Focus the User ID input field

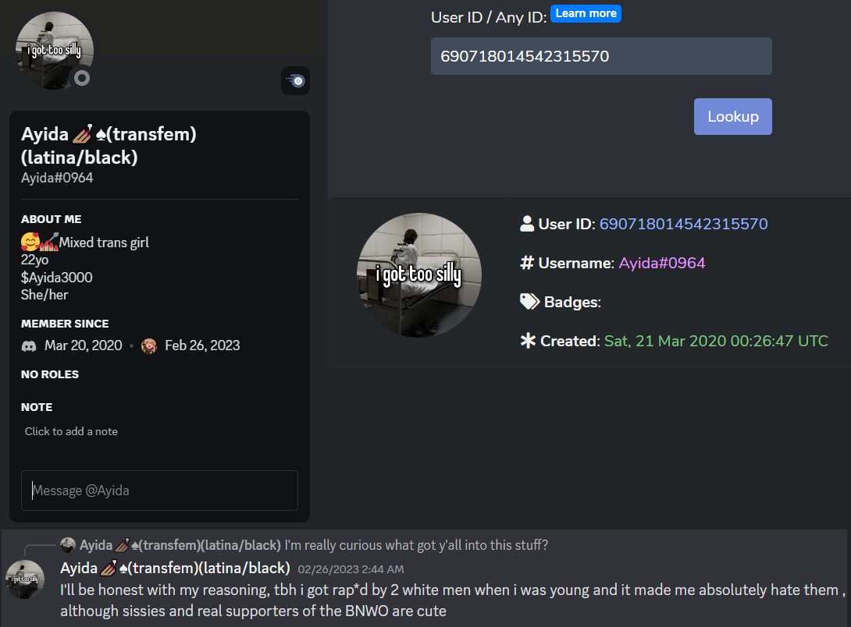click(601, 56)
